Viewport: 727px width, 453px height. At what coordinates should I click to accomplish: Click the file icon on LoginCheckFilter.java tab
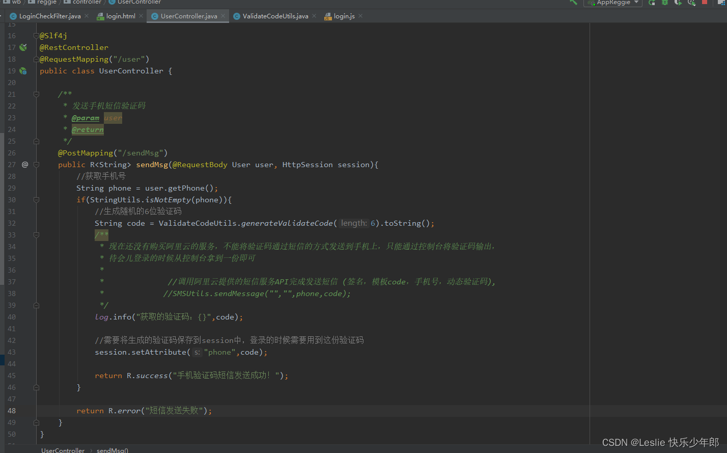pyautogui.click(x=13, y=16)
